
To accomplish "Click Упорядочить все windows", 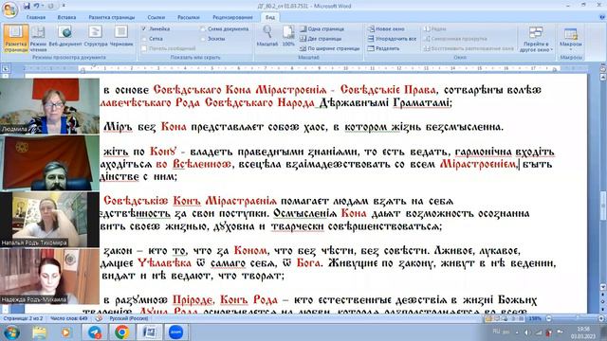I will point(392,39).
